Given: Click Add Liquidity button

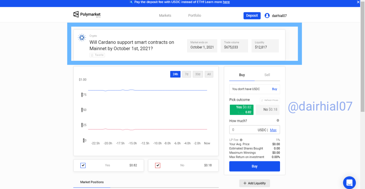Looking at the screenshot, I should (x=255, y=183).
